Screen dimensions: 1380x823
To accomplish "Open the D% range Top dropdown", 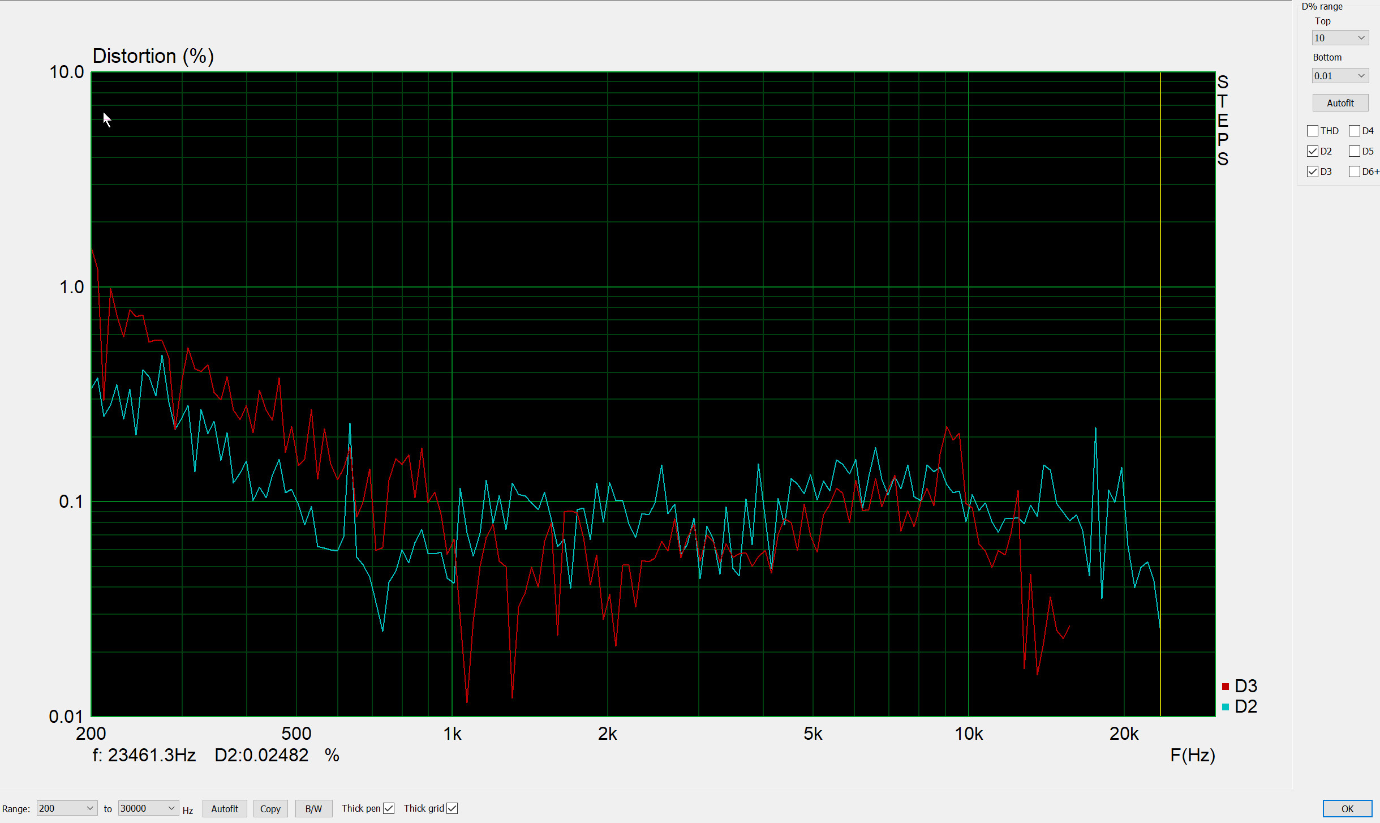I will tap(1340, 38).
